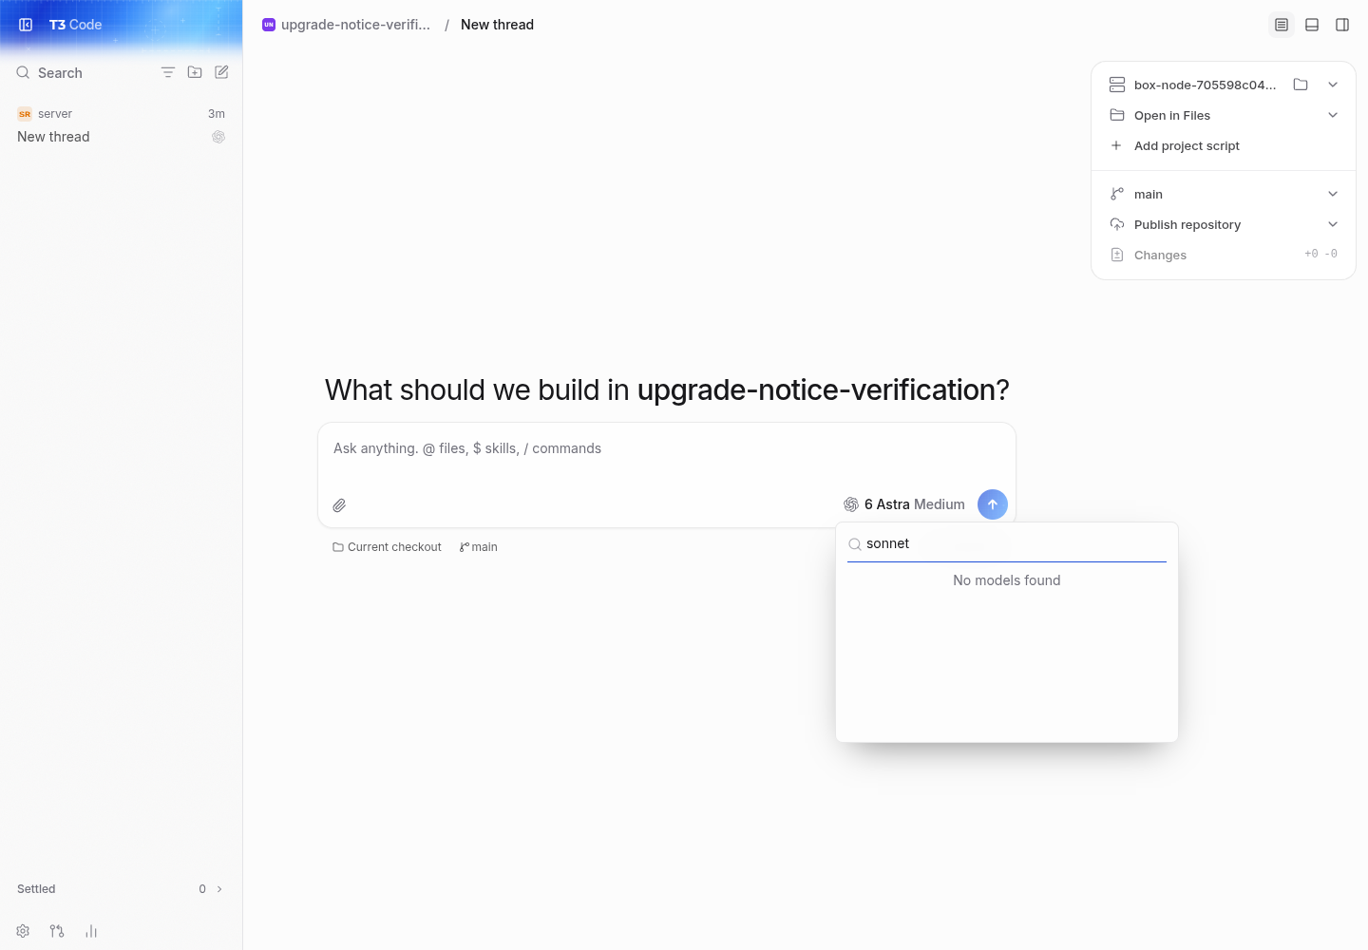Screen dimensions: 1368x950
Task: Open usage stats bar chart icon
Action: pos(91,931)
